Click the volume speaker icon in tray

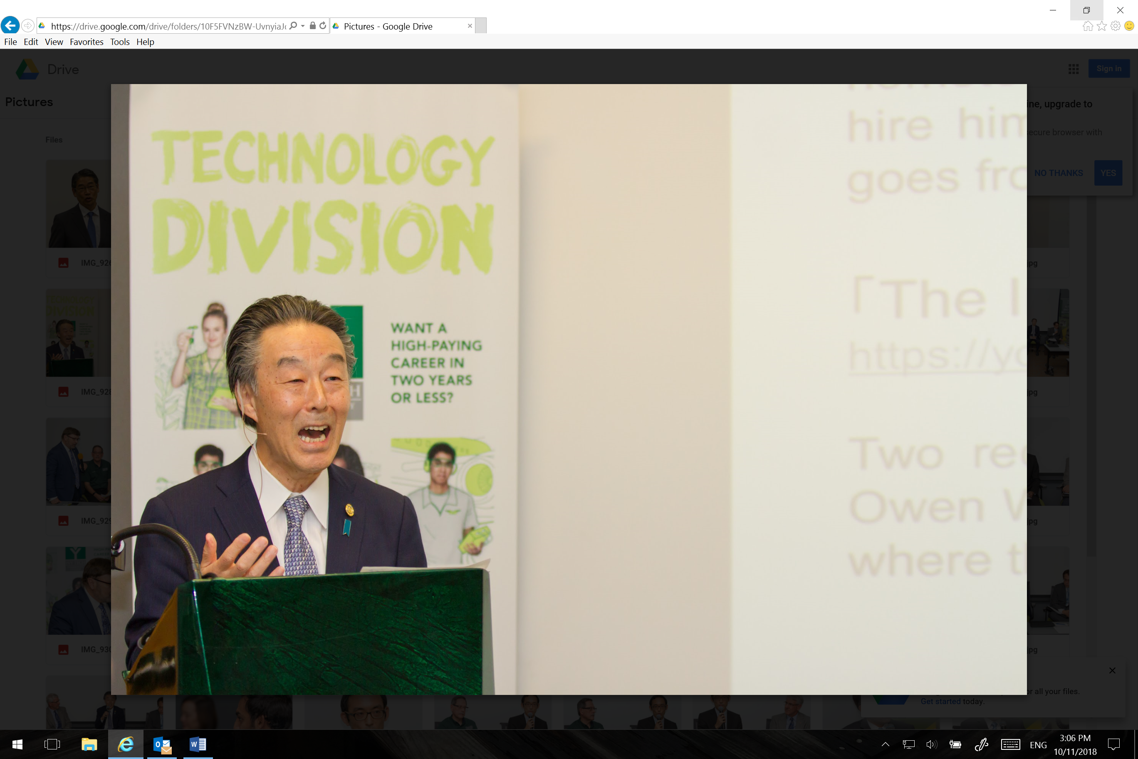pos(931,744)
